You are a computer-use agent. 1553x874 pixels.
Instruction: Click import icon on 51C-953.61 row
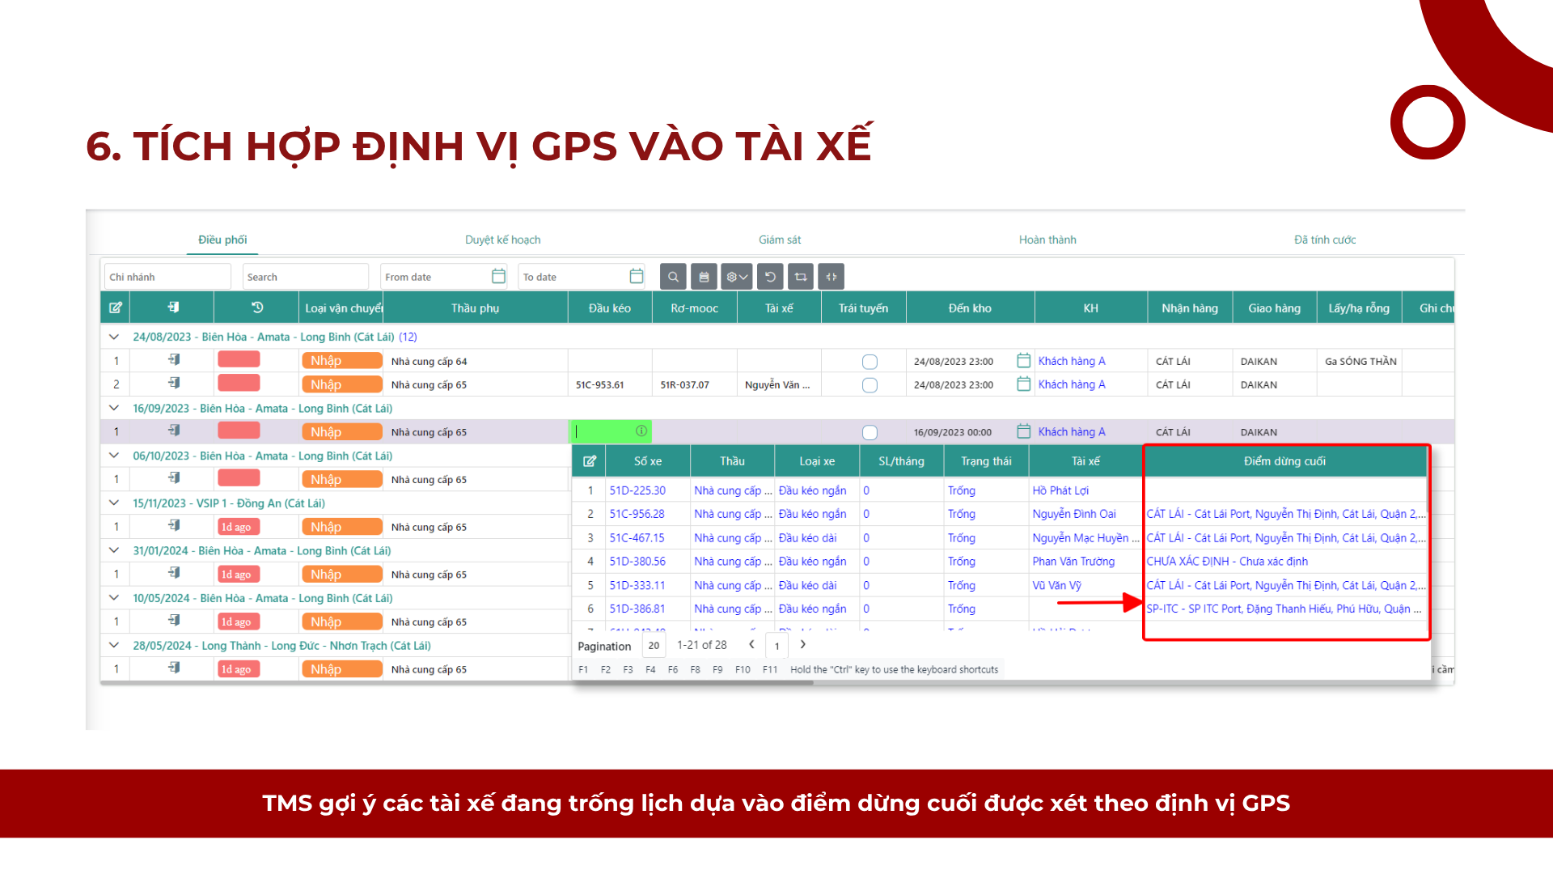click(174, 384)
